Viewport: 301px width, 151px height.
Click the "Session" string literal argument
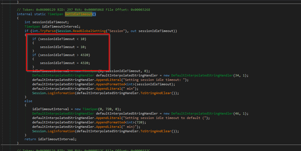coord(116,31)
